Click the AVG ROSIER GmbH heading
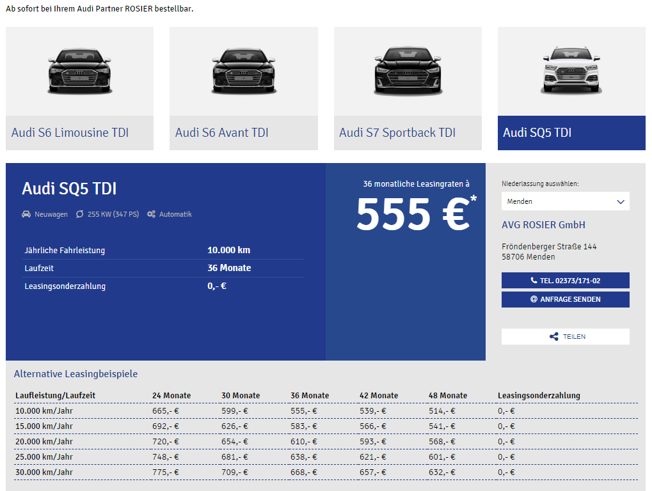 pyautogui.click(x=543, y=225)
